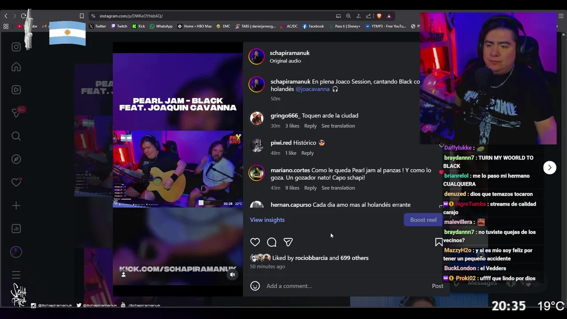Image resolution: width=567 pixels, height=319 pixels.
Task: Show tagged people icon on the reel
Action: click(124, 274)
